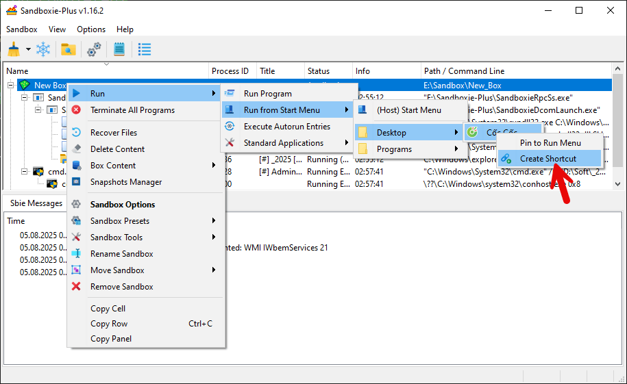Collapse the New Box tree node
This screenshot has height=384, width=627.
tap(11, 85)
